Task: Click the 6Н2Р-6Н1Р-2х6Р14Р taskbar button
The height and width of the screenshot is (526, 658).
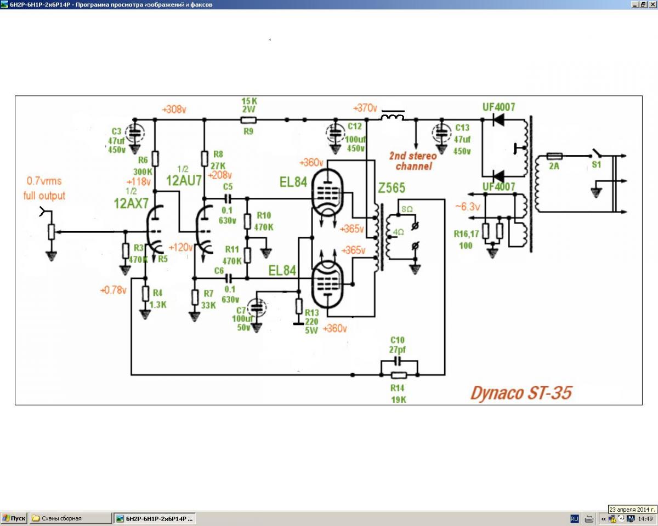Action: 155,518
